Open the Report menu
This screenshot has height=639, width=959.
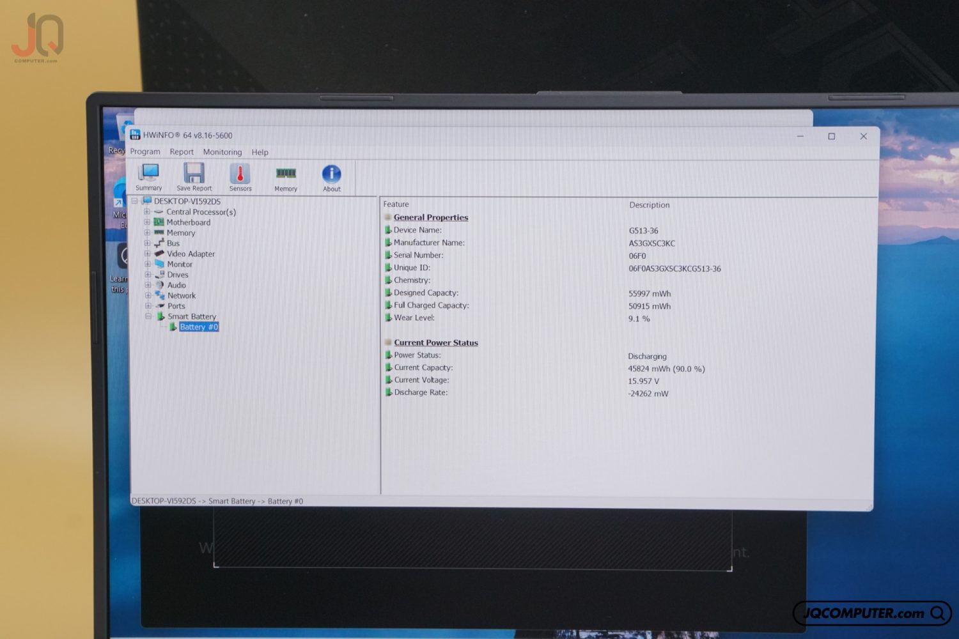pyautogui.click(x=182, y=152)
